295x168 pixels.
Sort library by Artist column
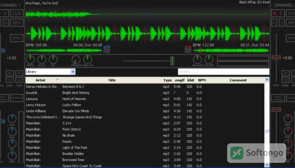(43, 80)
